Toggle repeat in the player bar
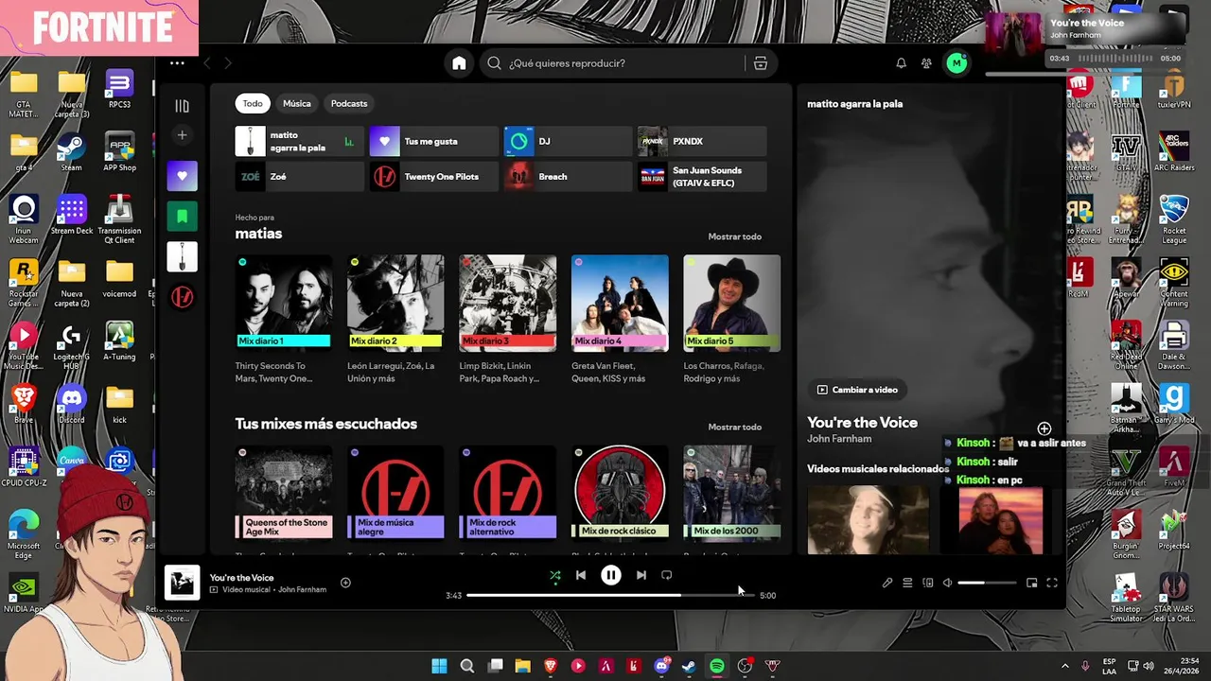Viewport: 1211px width, 681px height. (x=667, y=575)
